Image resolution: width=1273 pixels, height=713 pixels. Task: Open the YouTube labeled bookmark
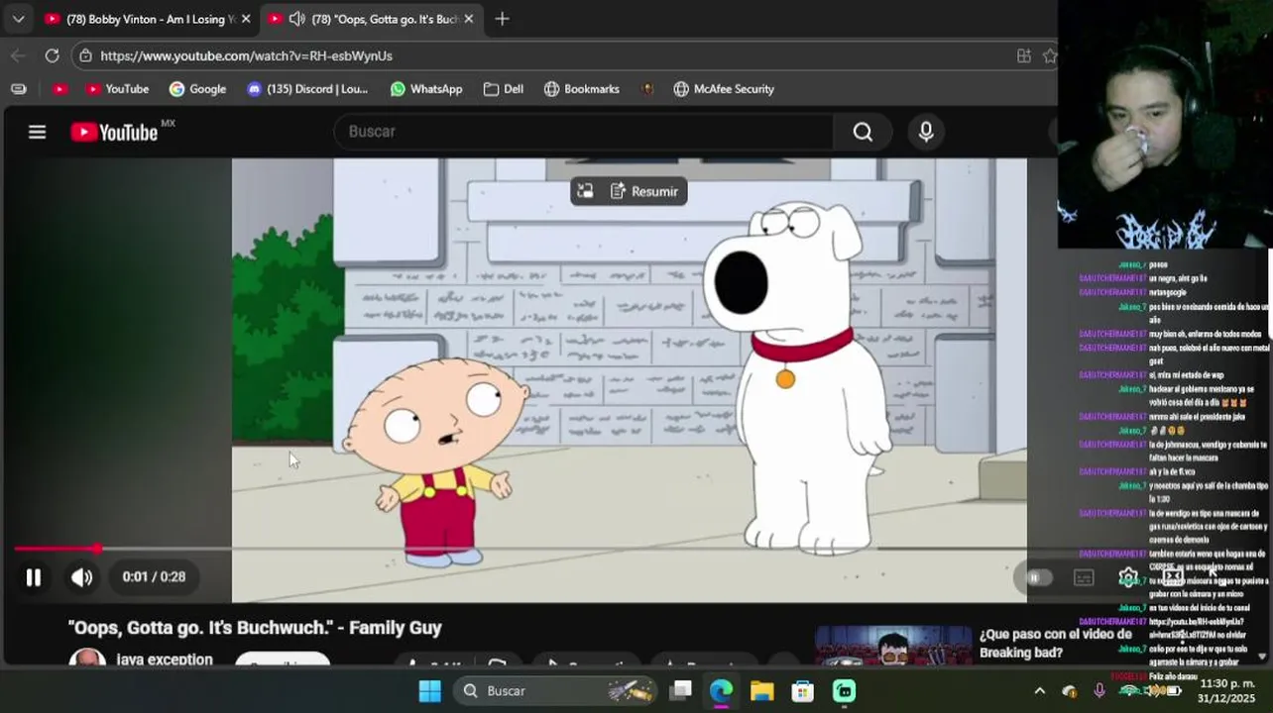coord(117,89)
